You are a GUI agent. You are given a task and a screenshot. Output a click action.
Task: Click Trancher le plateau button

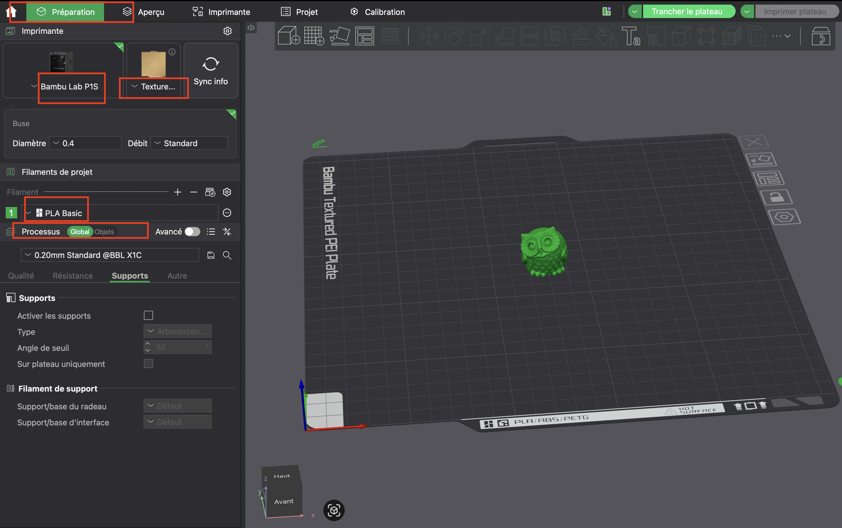(687, 11)
